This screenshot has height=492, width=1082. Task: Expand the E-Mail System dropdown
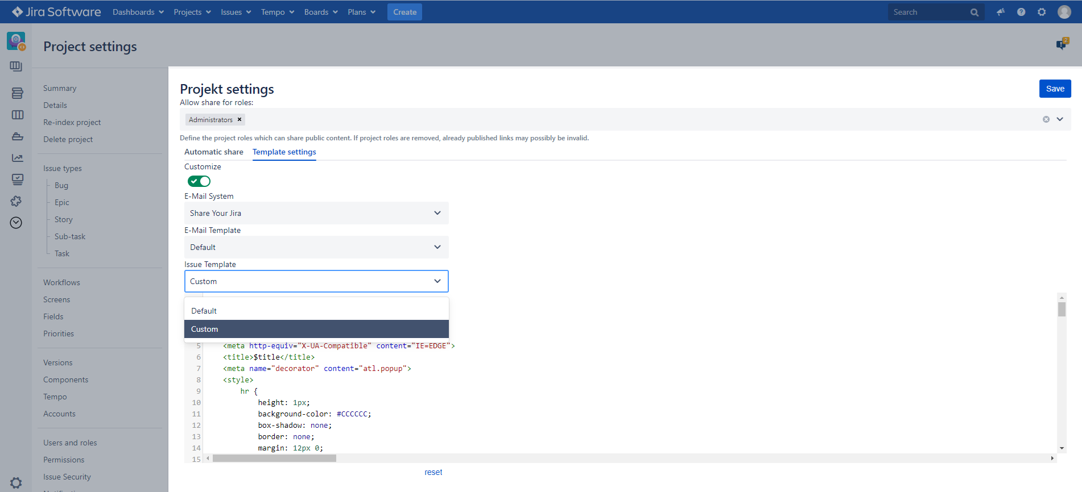316,213
